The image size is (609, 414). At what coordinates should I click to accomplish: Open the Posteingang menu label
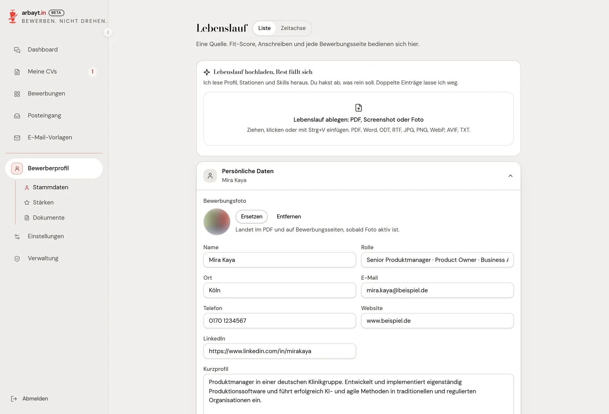point(45,116)
